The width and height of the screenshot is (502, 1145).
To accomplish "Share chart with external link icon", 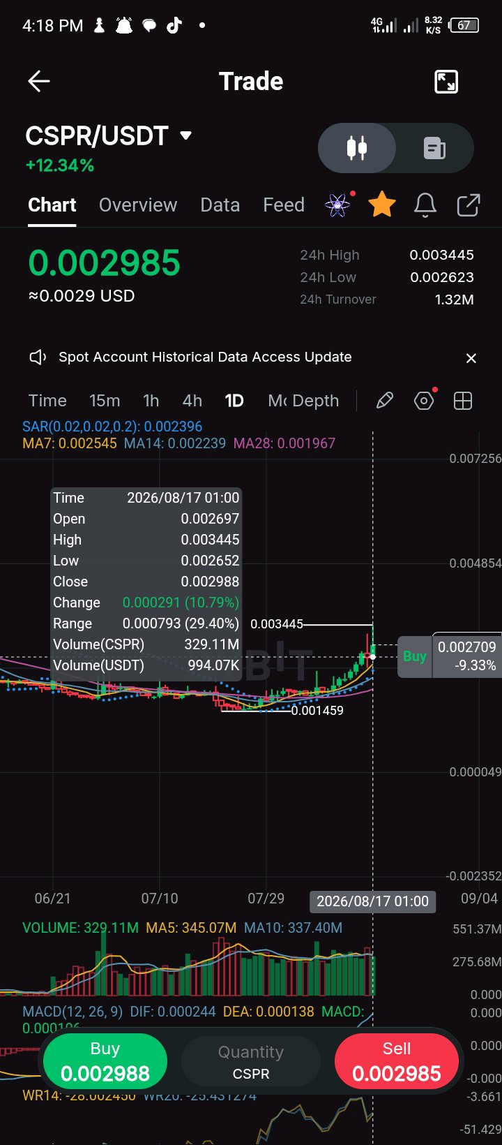I will [x=469, y=205].
